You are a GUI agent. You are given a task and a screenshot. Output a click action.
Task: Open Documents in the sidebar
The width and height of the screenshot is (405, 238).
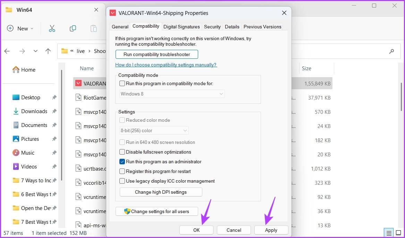[x=30, y=125]
